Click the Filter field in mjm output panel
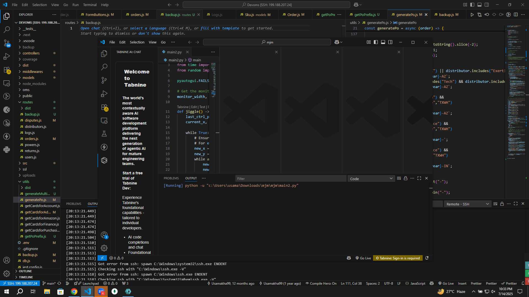The height and width of the screenshot is (297, 529). (291, 179)
